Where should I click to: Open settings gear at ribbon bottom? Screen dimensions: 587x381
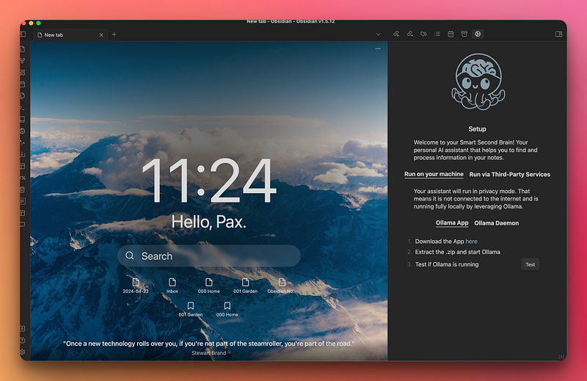pyautogui.click(x=23, y=352)
